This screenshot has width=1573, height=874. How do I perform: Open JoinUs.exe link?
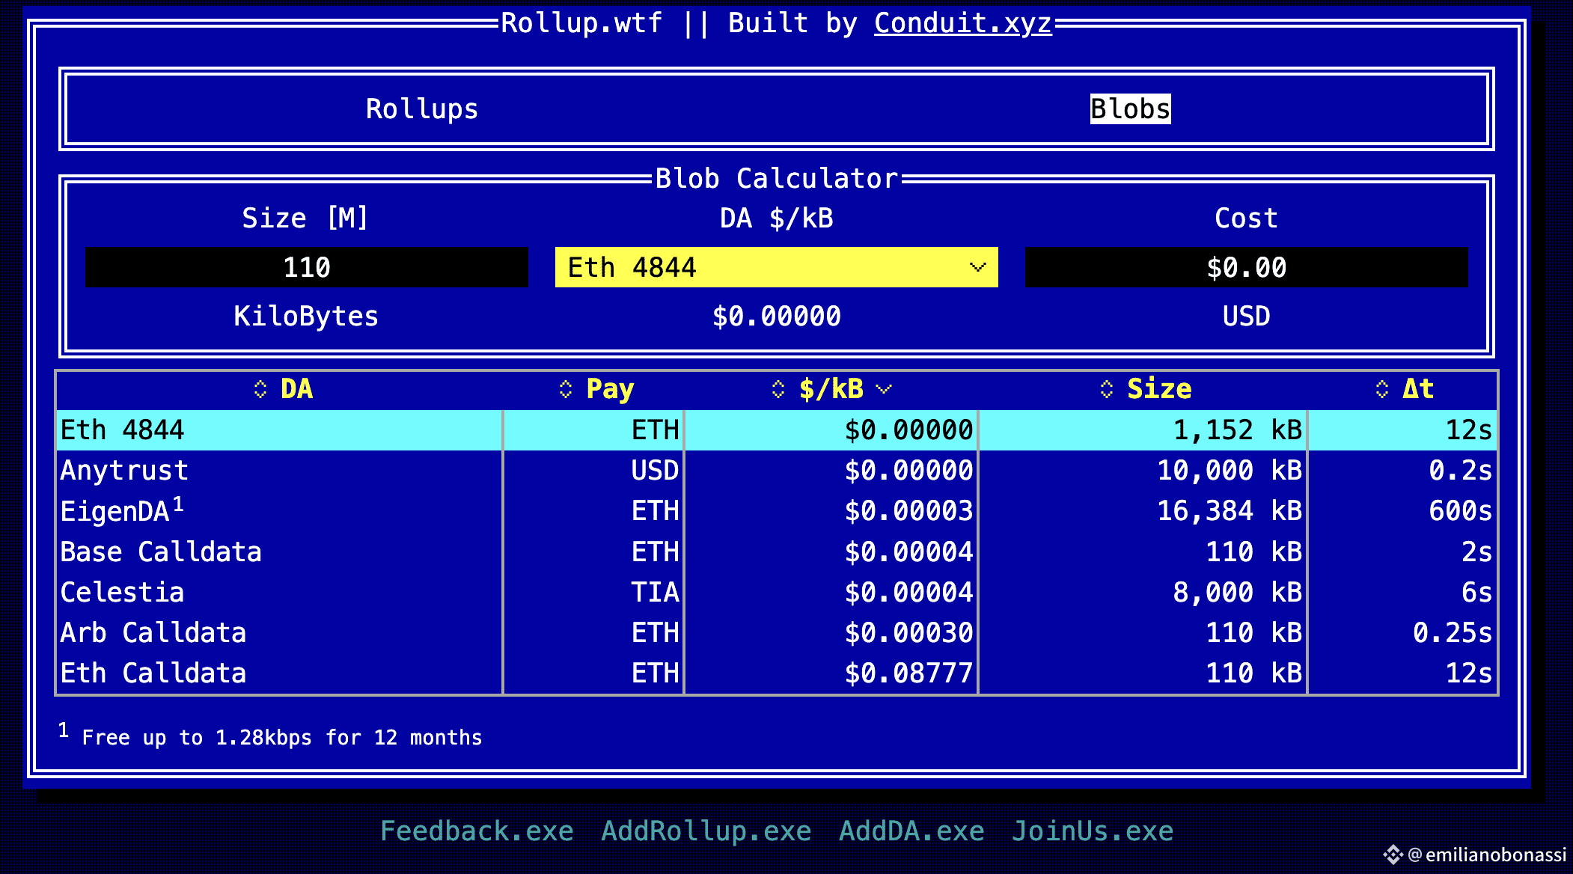tap(1093, 831)
